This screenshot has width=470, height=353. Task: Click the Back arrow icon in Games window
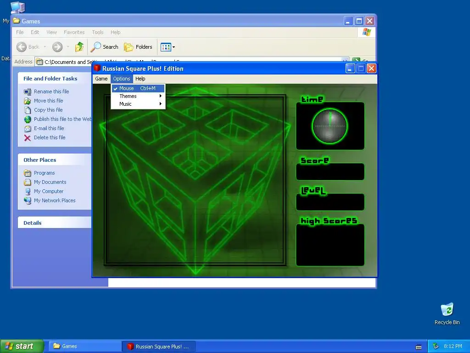click(21, 47)
